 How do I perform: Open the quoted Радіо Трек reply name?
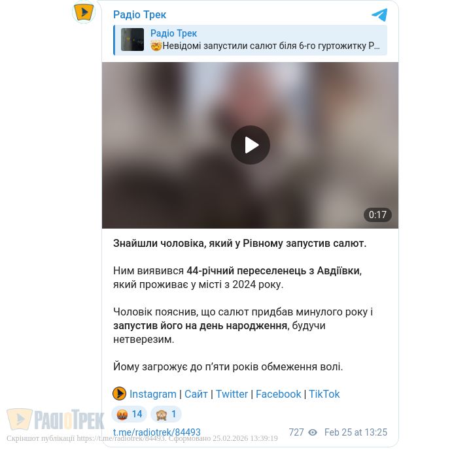pos(173,33)
